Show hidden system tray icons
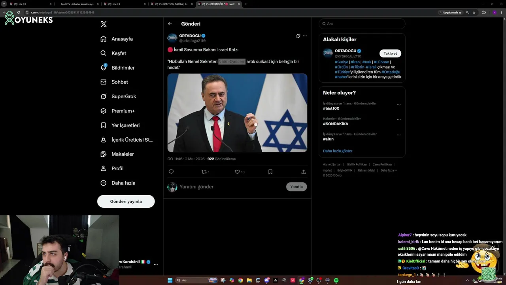 click(x=468, y=280)
